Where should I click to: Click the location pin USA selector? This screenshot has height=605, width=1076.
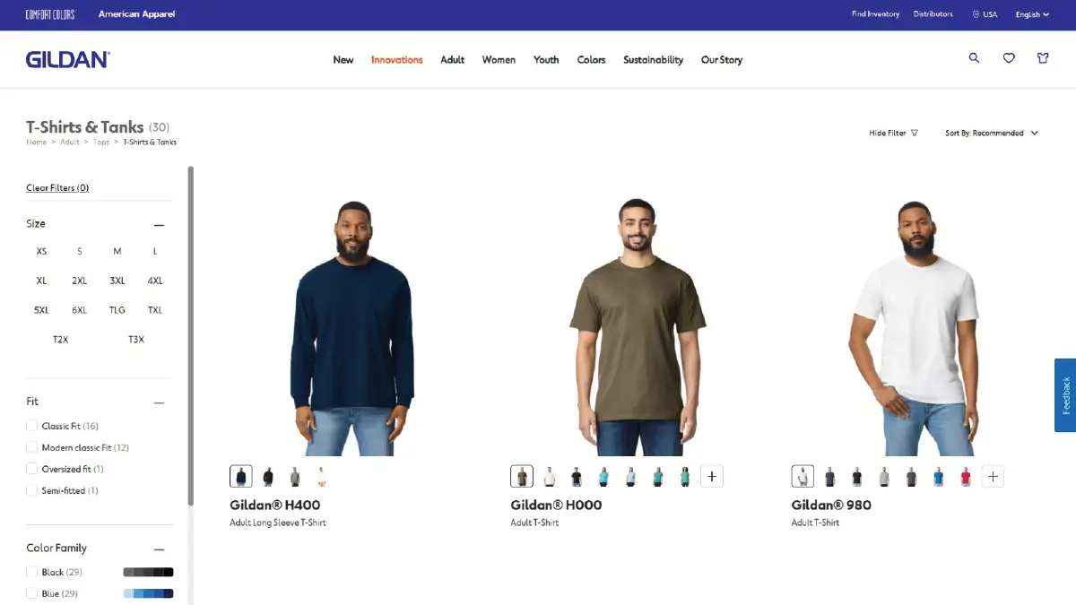985,14
